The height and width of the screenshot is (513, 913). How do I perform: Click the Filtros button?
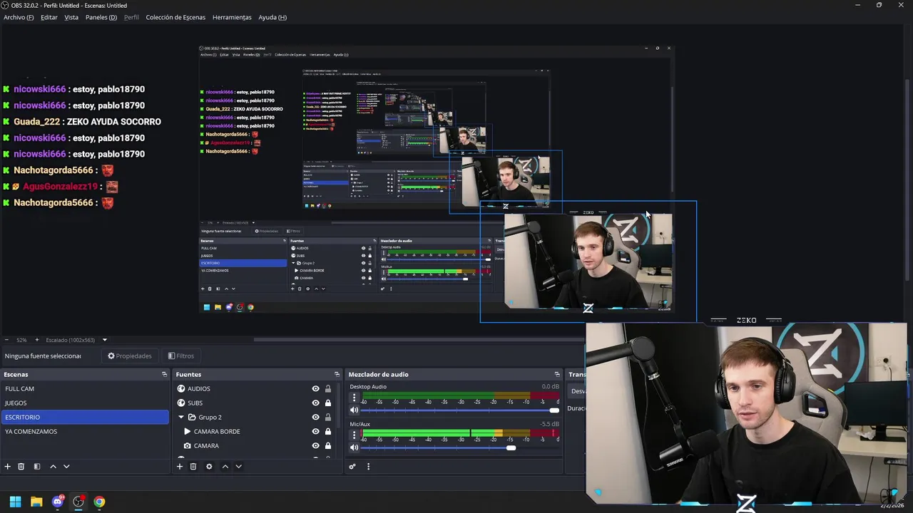click(181, 356)
